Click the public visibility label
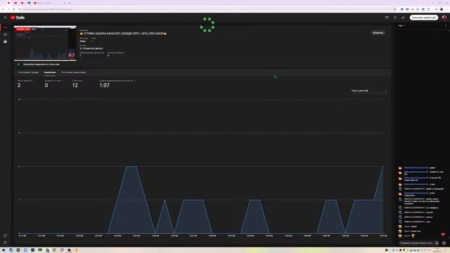The height and width of the screenshot is (253, 450). (x=93, y=48)
